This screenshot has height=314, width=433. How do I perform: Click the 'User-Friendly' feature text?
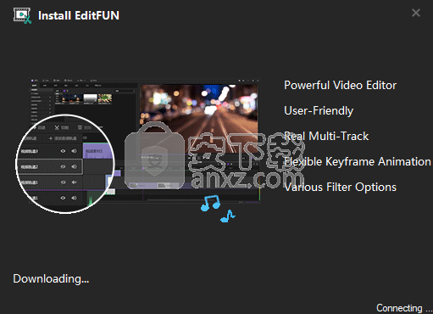coord(319,110)
